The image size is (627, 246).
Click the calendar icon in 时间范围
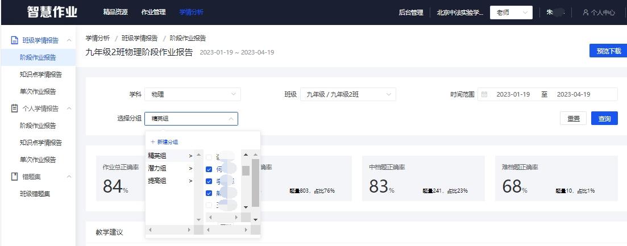click(484, 94)
